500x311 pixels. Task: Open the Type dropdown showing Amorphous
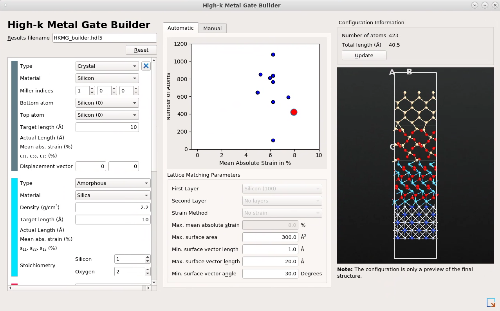pyautogui.click(x=113, y=183)
